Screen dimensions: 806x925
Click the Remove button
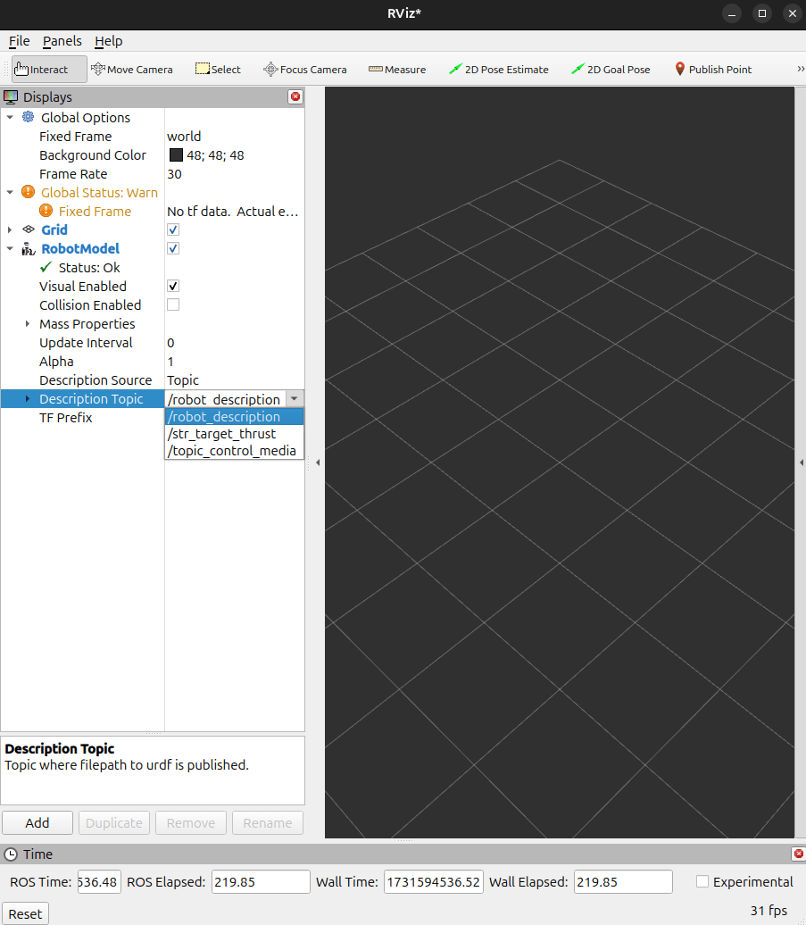point(190,823)
